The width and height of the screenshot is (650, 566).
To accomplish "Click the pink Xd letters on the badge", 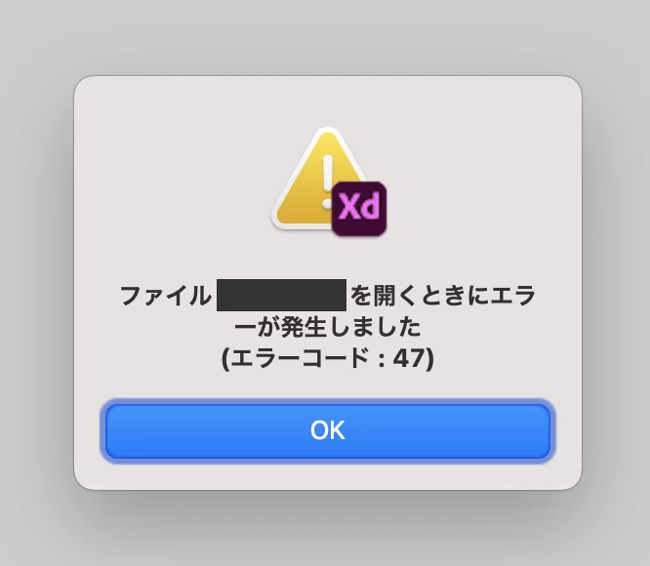I will 359,206.
